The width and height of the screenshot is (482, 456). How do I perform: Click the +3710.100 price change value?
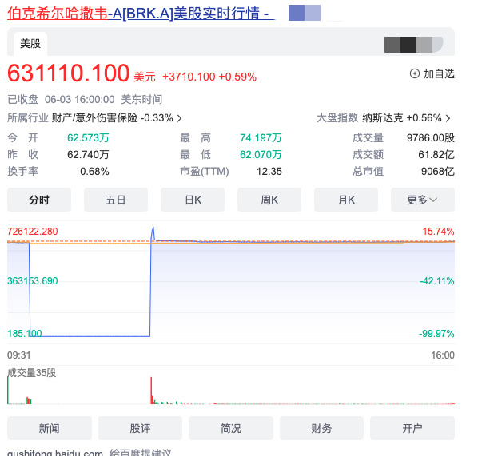pyautogui.click(x=189, y=77)
